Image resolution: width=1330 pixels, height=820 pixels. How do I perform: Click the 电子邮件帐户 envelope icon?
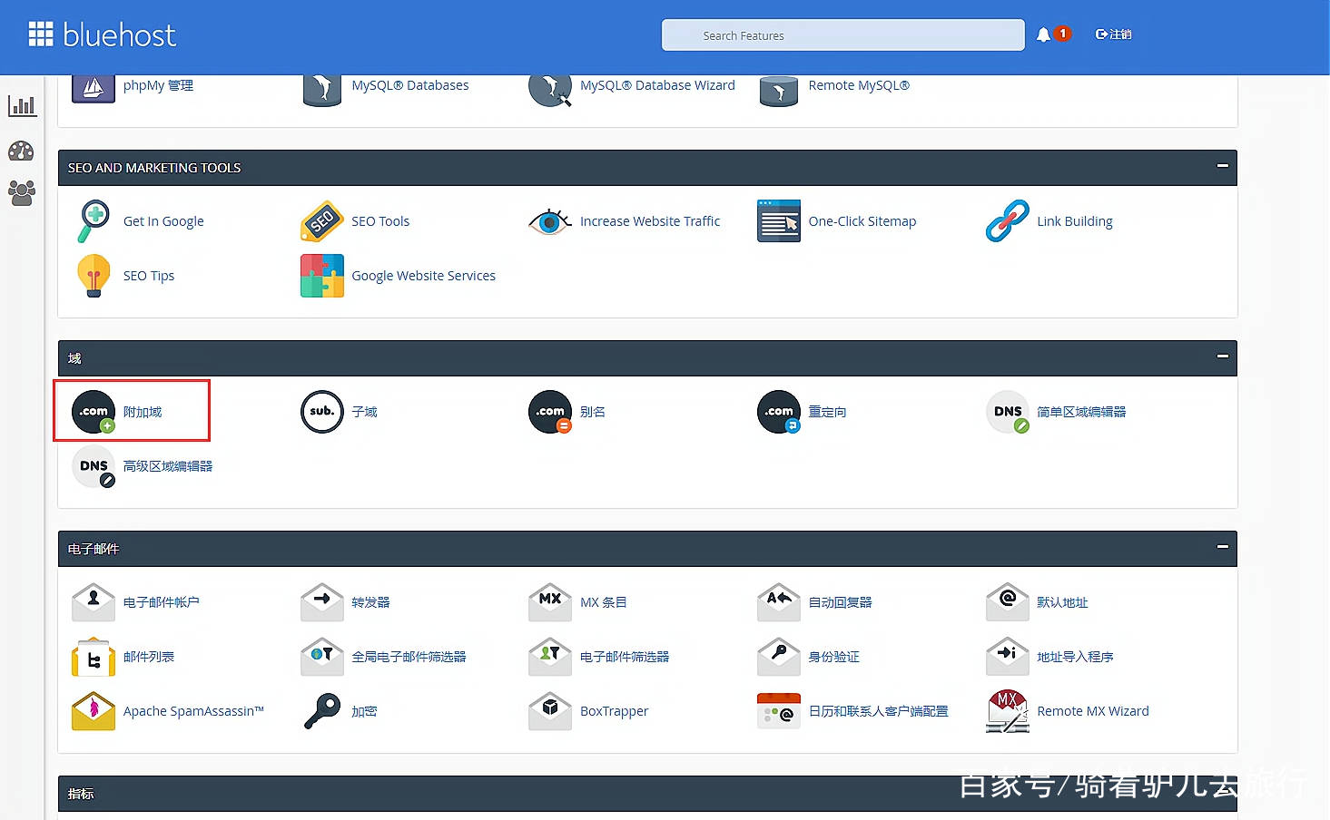(x=94, y=602)
